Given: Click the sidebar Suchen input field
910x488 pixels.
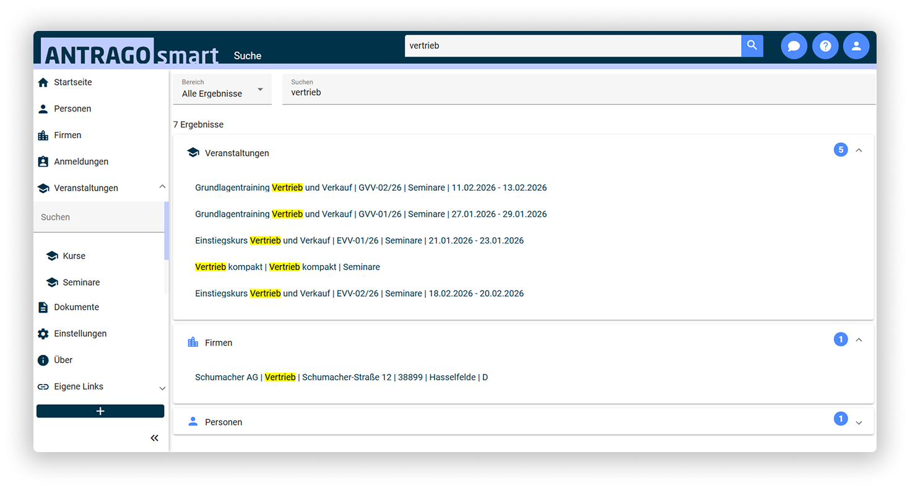Looking at the screenshot, I should click(99, 217).
